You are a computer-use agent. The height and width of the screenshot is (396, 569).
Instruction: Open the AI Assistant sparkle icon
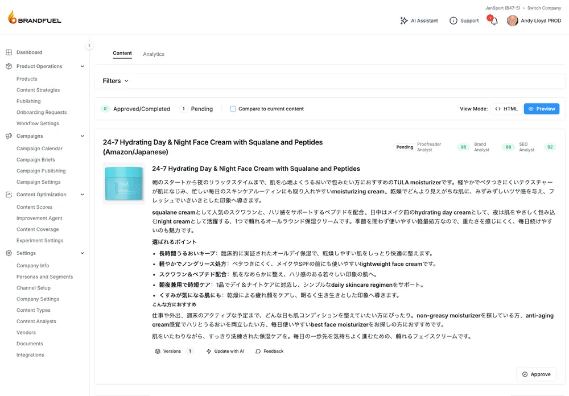coord(404,20)
